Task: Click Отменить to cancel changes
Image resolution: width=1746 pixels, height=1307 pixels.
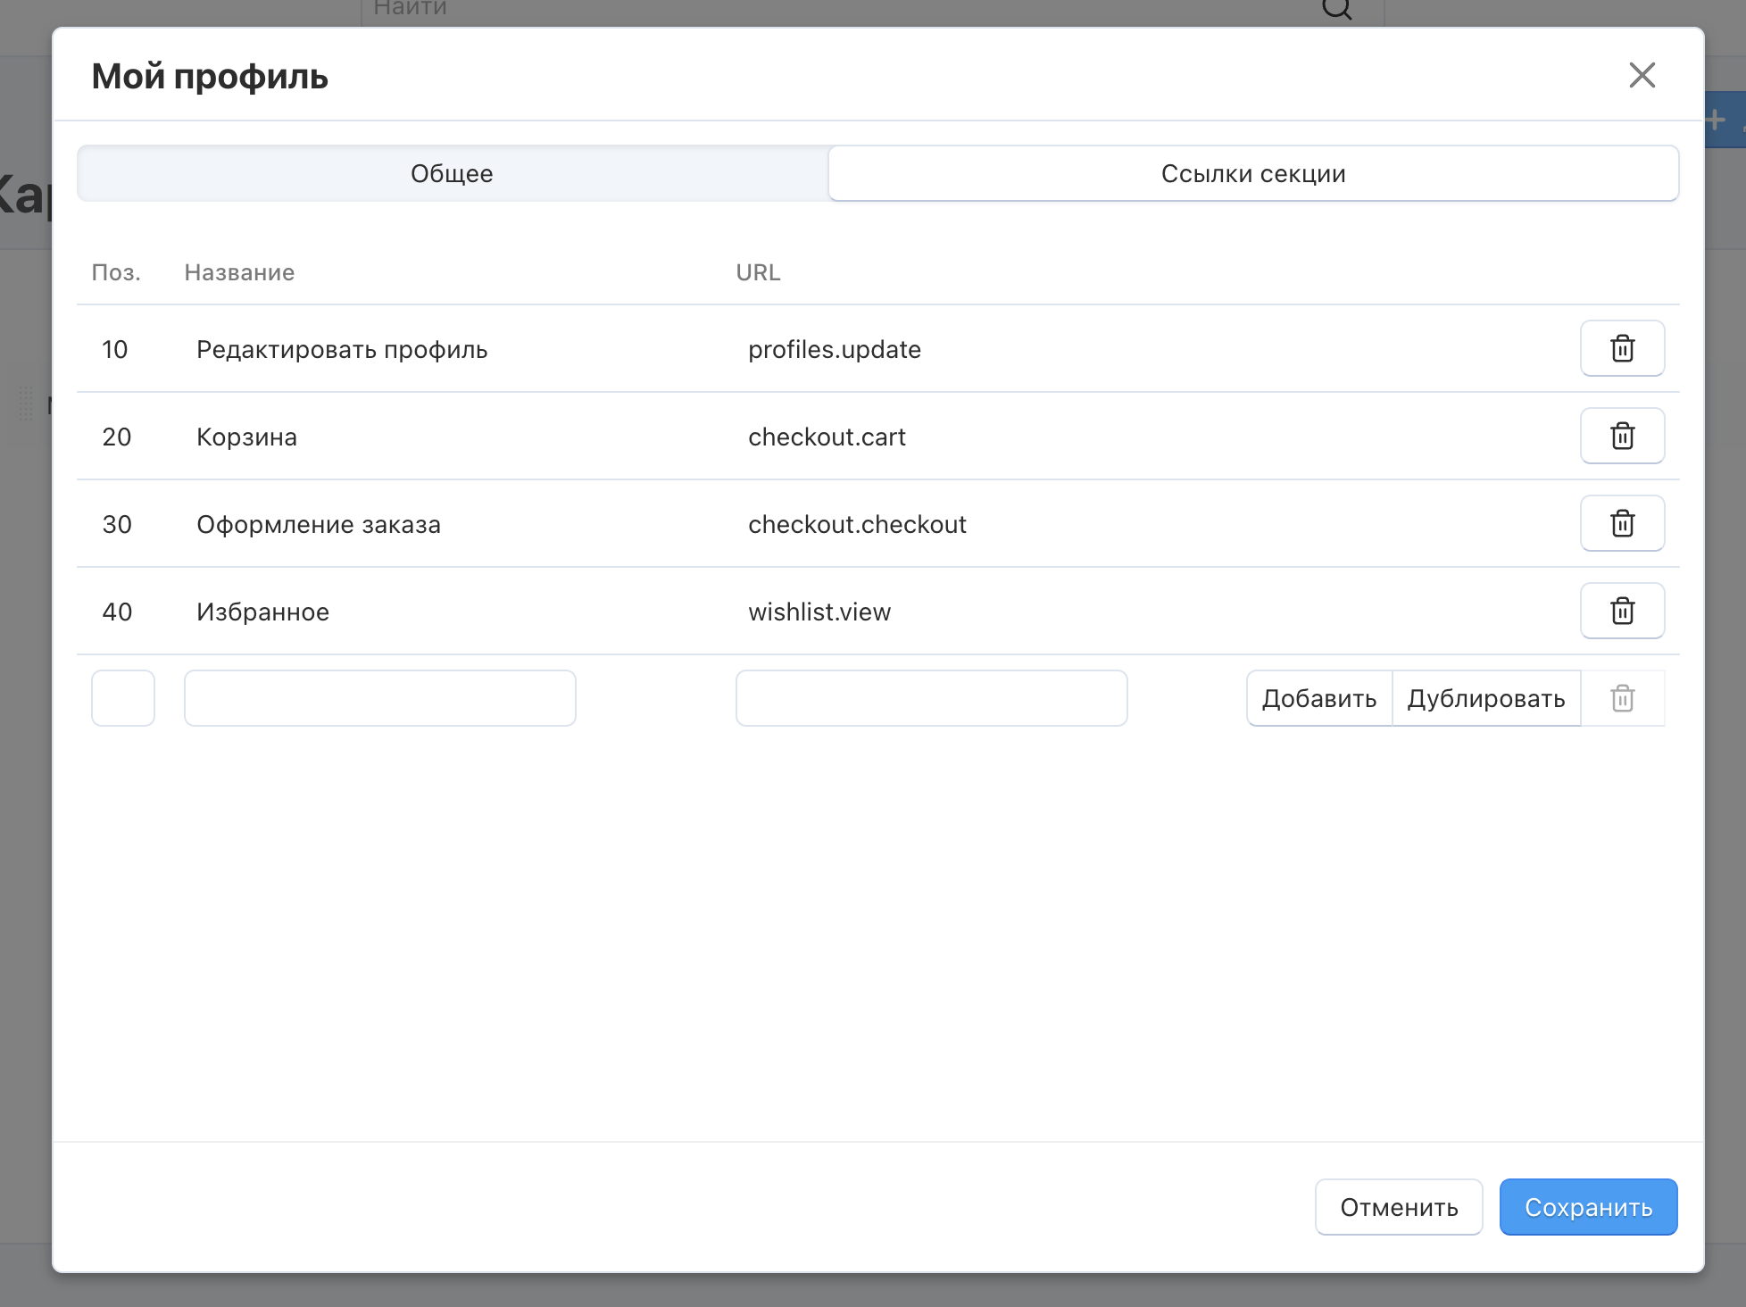Action: [1398, 1207]
